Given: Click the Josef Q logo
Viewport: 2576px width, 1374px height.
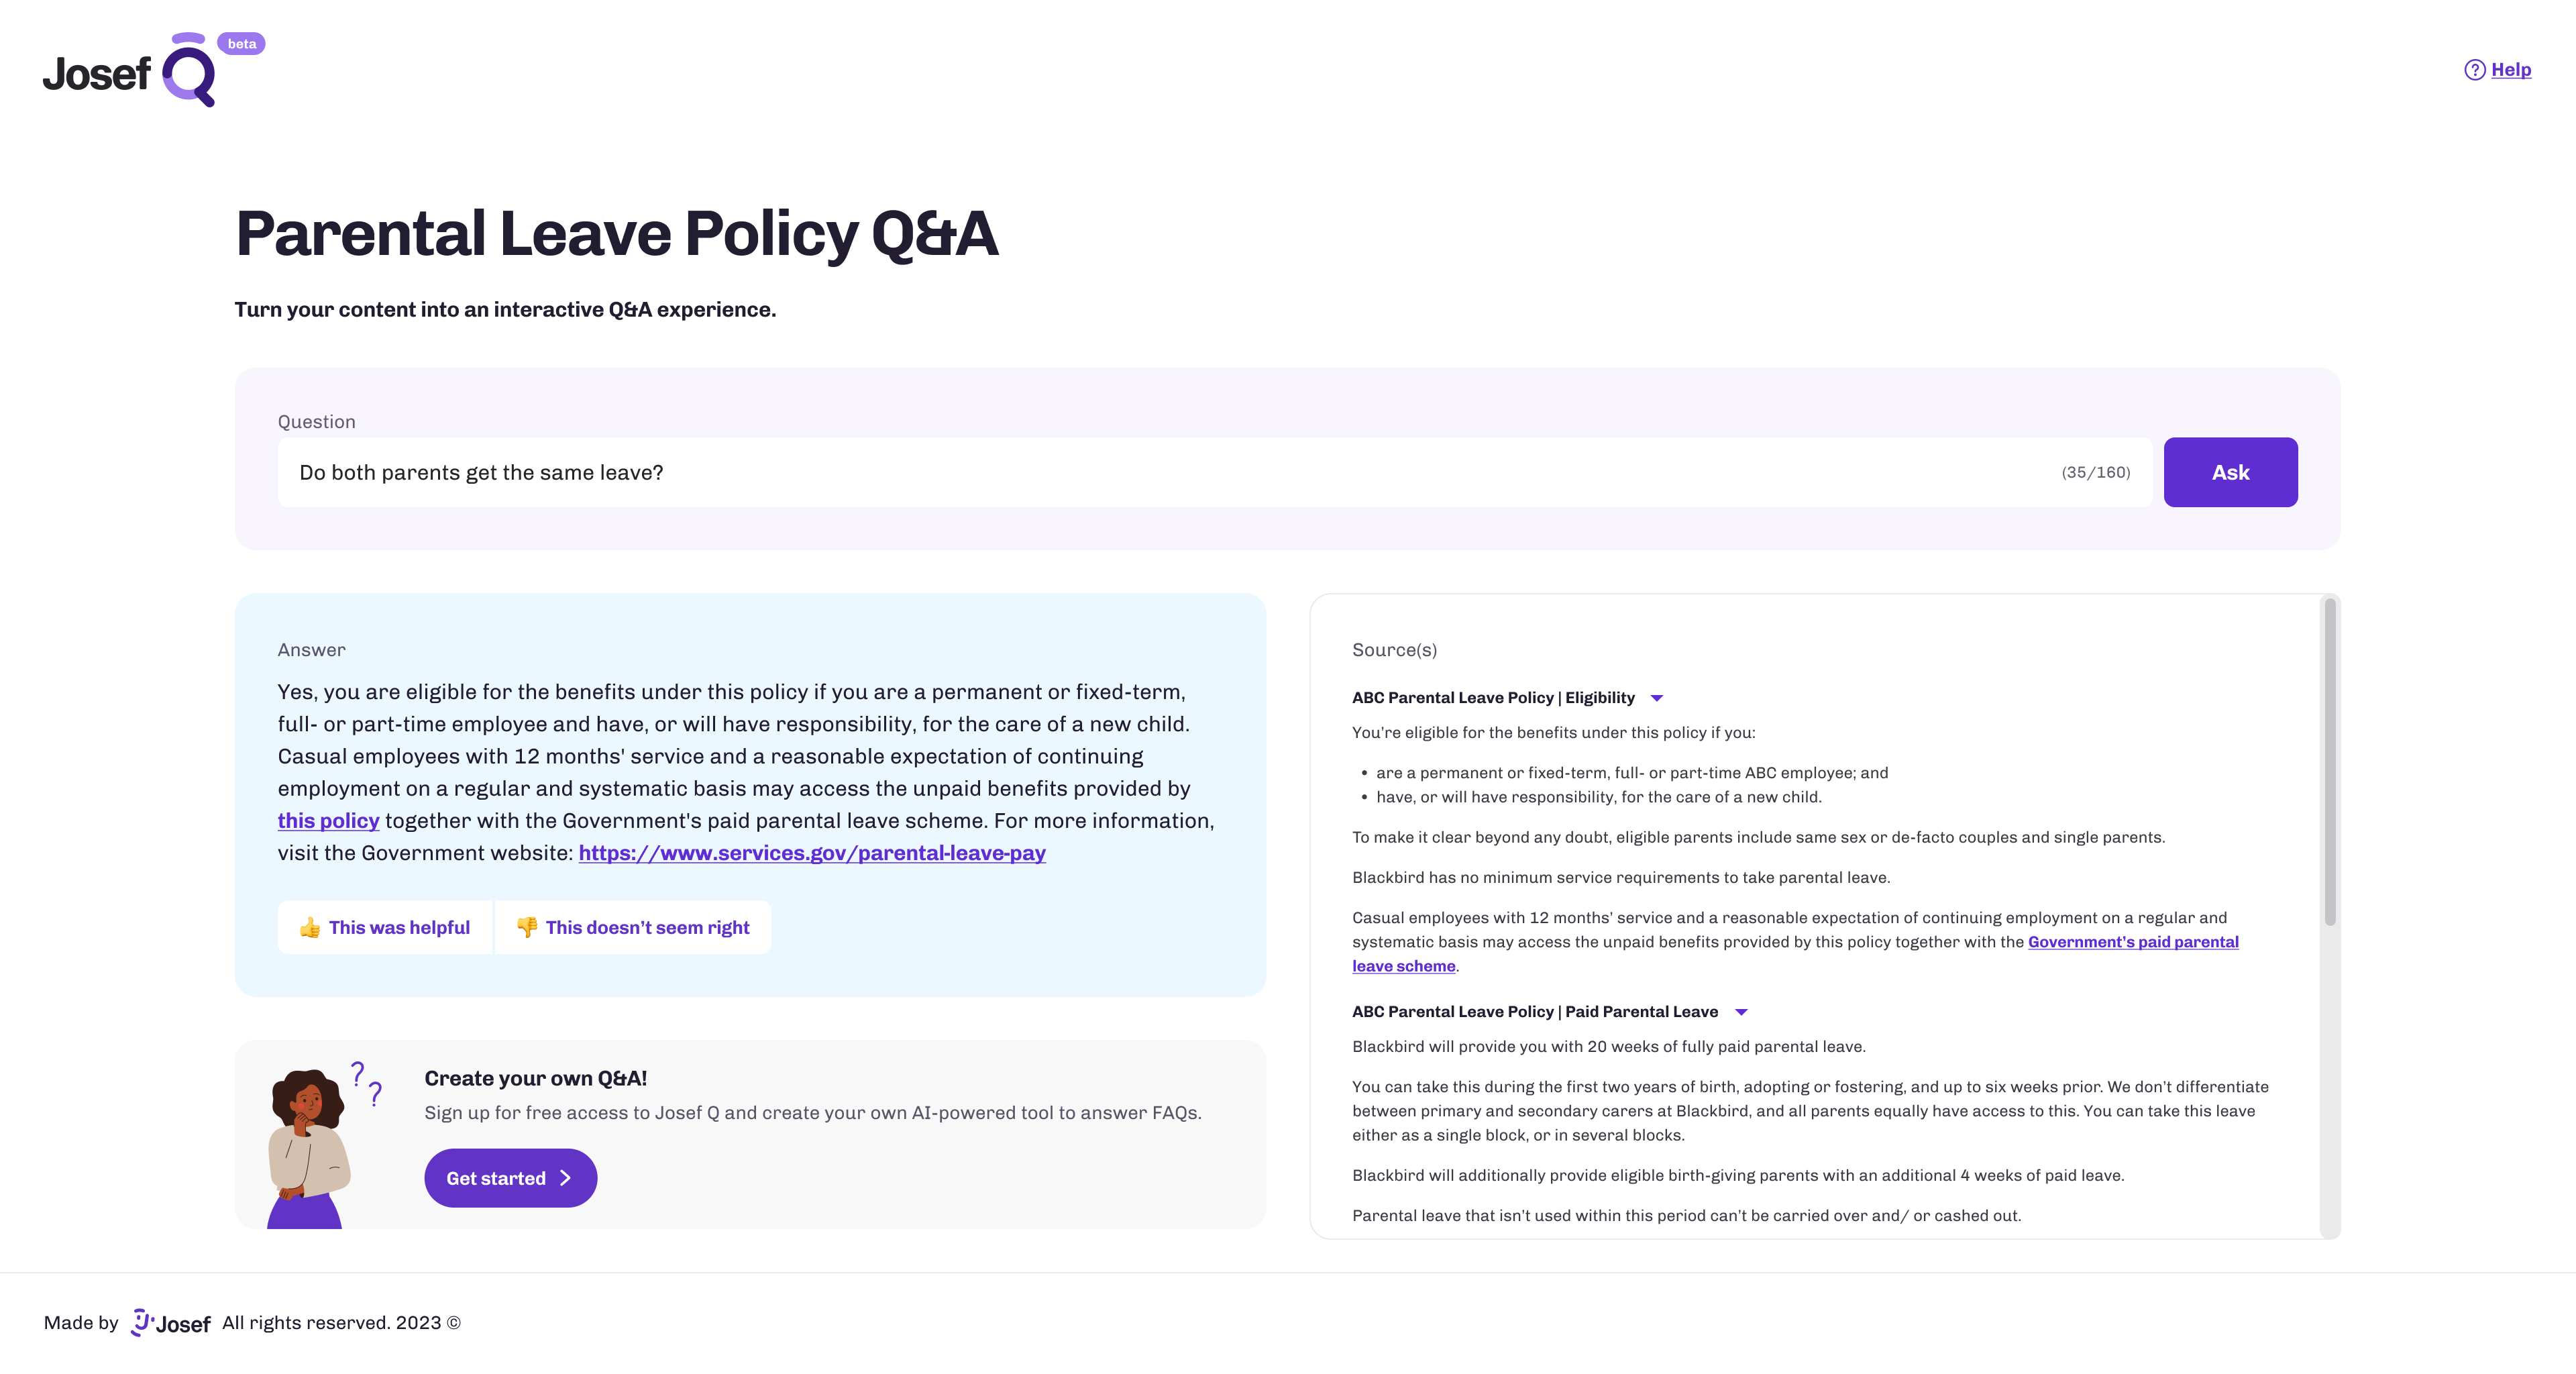Looking at the screenshot, I should coord(129,72).
